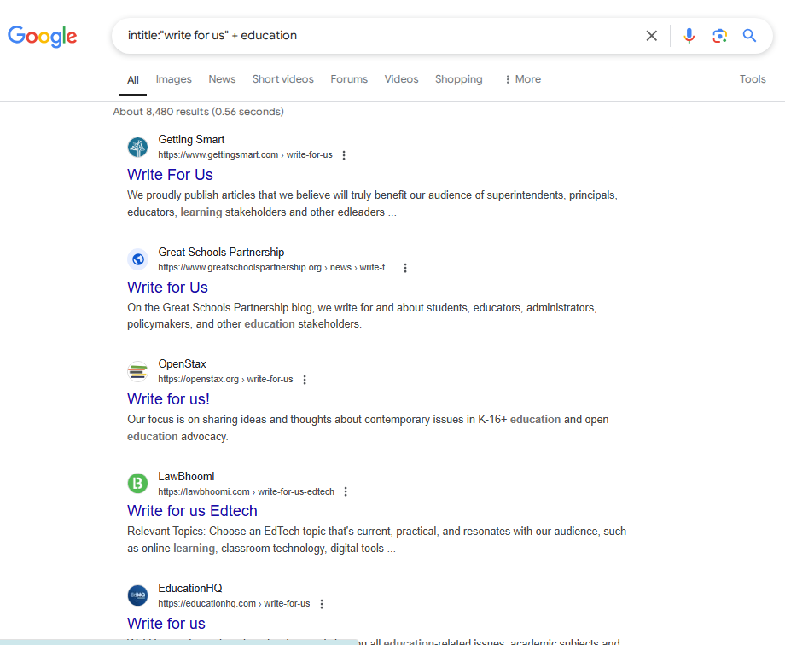The image size is (785, 645).
Task: Open the three-dot menu for LawBhoomi result
Action: (x=346, y=491)
